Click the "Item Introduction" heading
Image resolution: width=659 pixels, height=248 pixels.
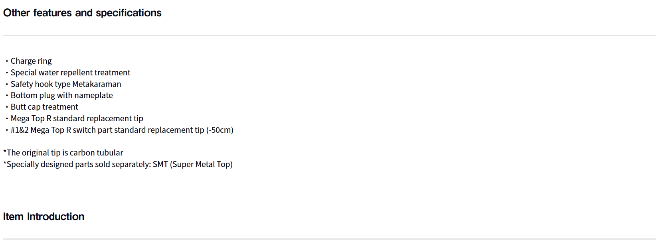[x=44, y=217]
